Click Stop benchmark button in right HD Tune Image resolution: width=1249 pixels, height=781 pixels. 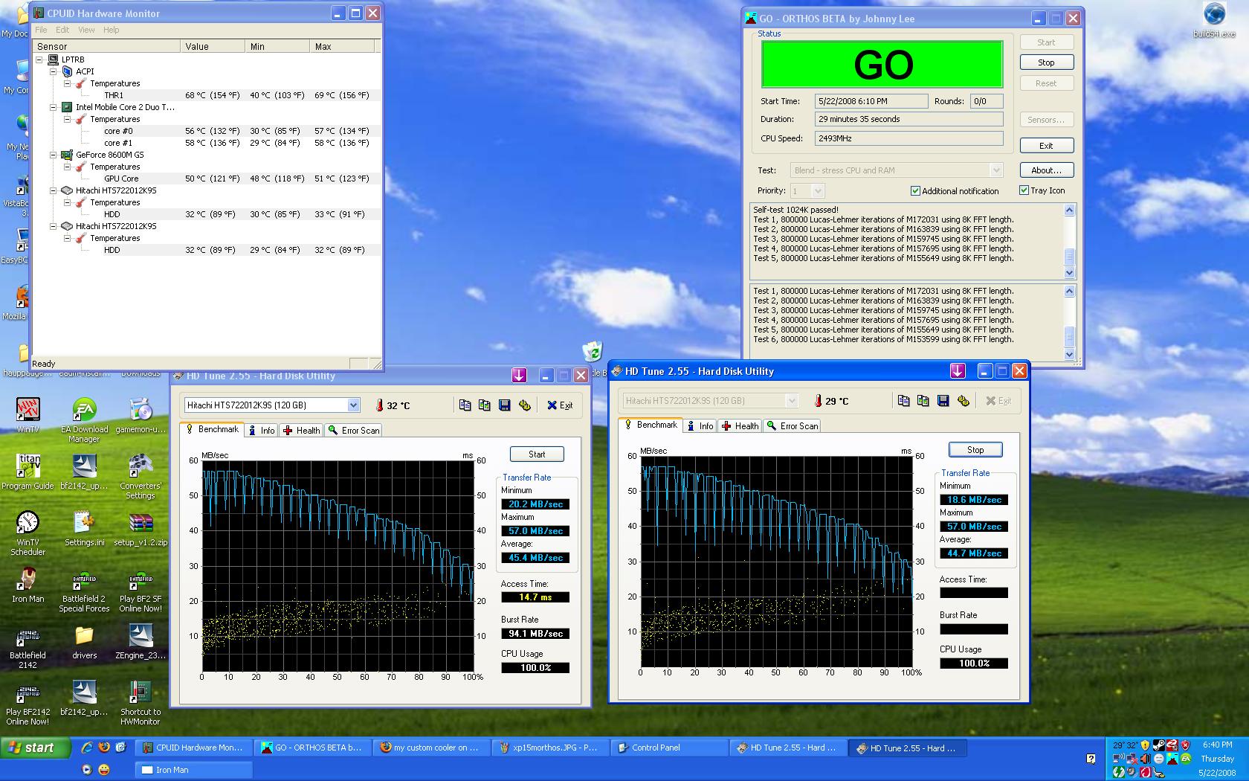point(975,450)
